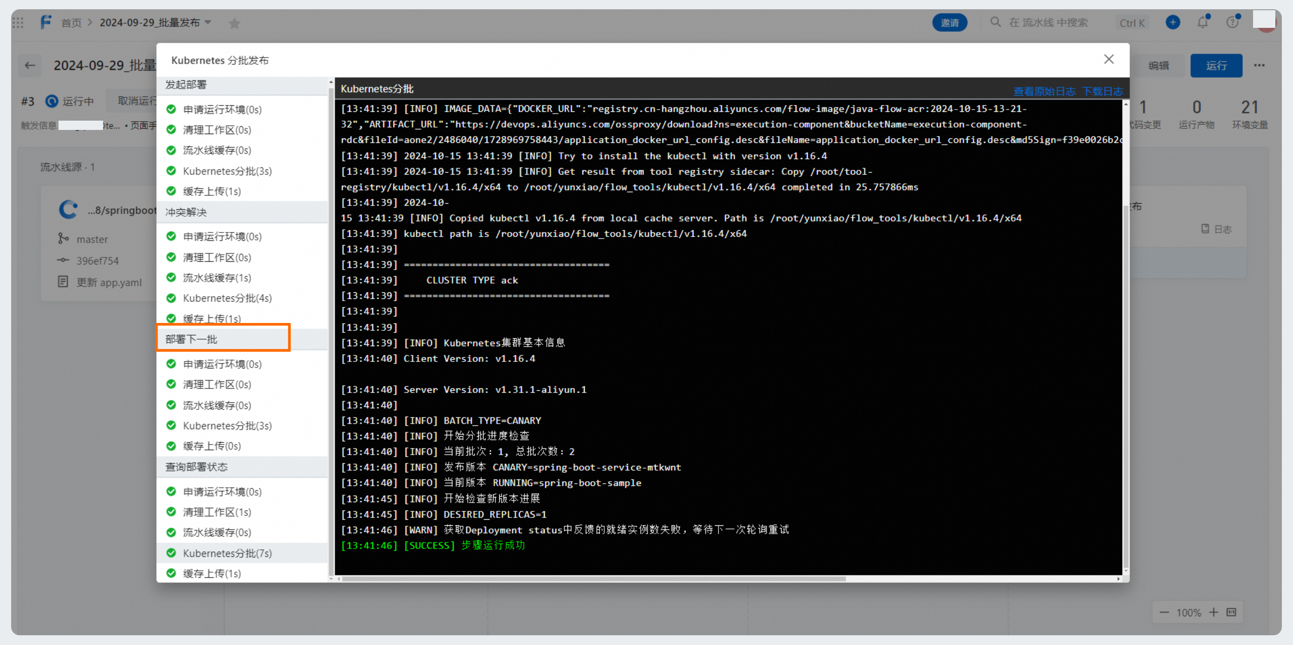This screenshot has height=645, width=1293.
Task: Click the 运行中 status icon
Action: coord(52,101)
